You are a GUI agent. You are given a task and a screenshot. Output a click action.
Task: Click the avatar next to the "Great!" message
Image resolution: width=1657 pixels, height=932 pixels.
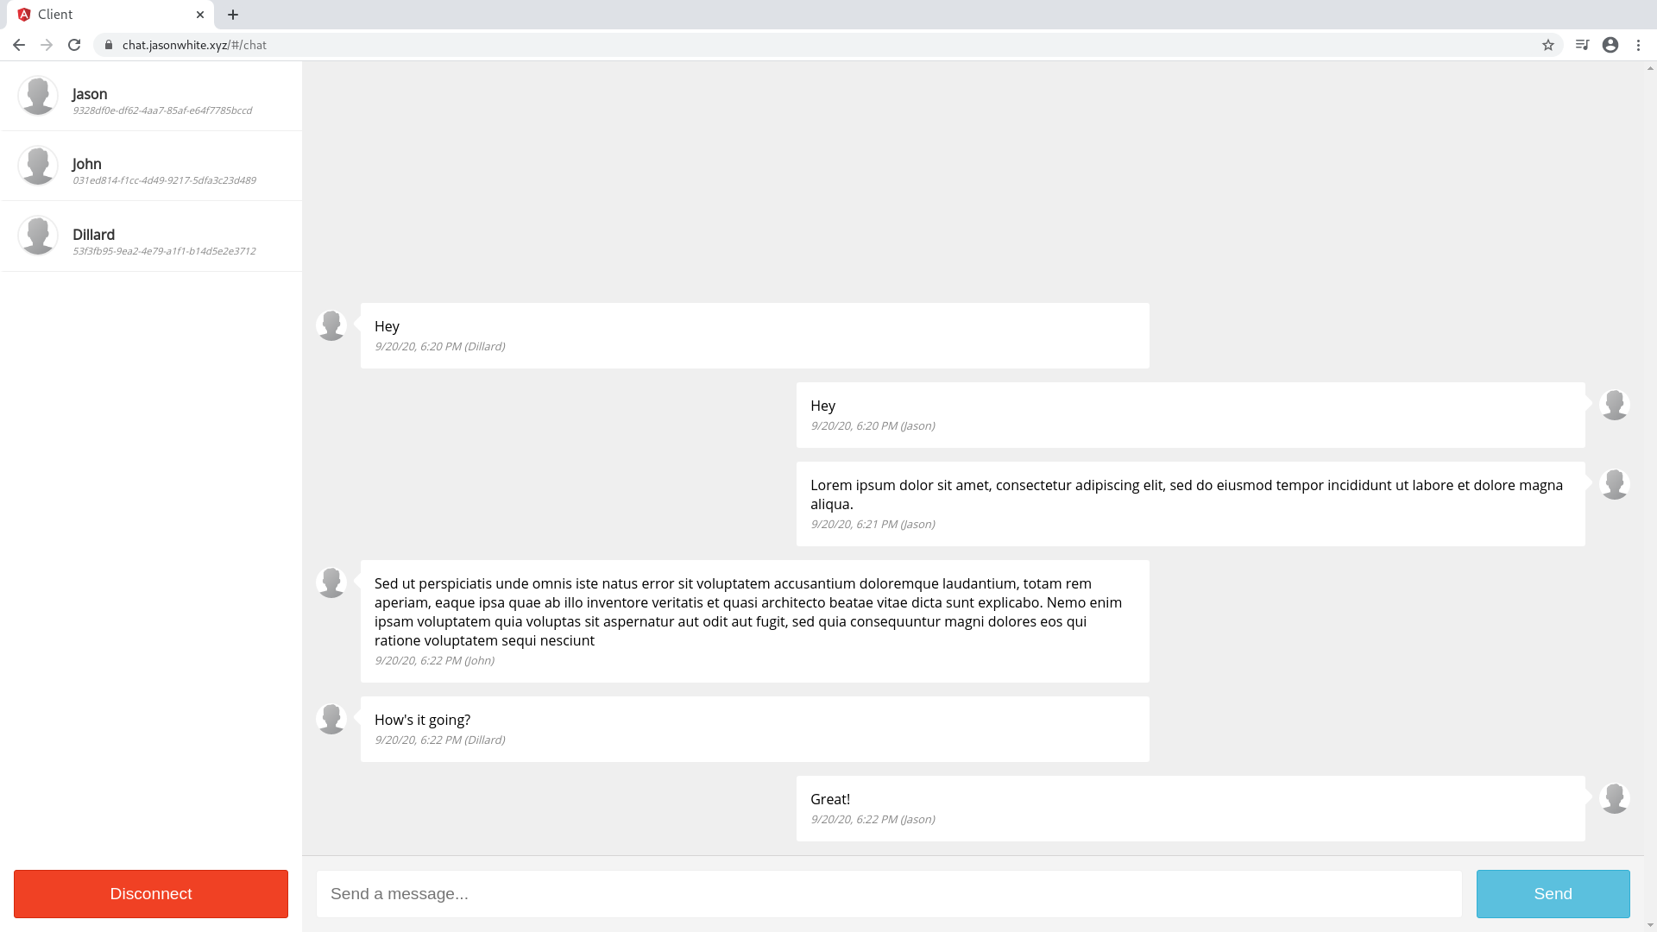coord(1614,798)
